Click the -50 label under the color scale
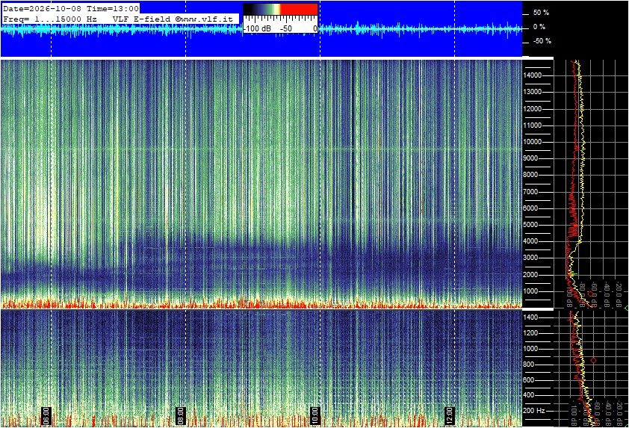Image resolution: width=629 pixels, height=428 pixels. coord(286,28)
